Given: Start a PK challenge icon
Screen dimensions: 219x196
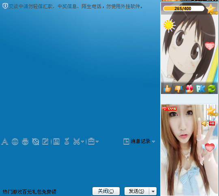Looking at the screenshot, I should [x=201, y=89].
